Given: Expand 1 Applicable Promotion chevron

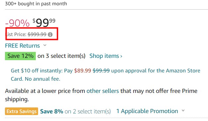Looking at the screenshot, I should point(183,110).
